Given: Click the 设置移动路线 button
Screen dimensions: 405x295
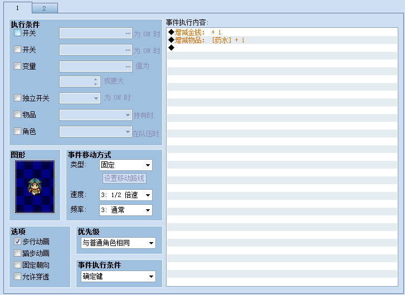Looking at the screenshot, I should 124,178.
